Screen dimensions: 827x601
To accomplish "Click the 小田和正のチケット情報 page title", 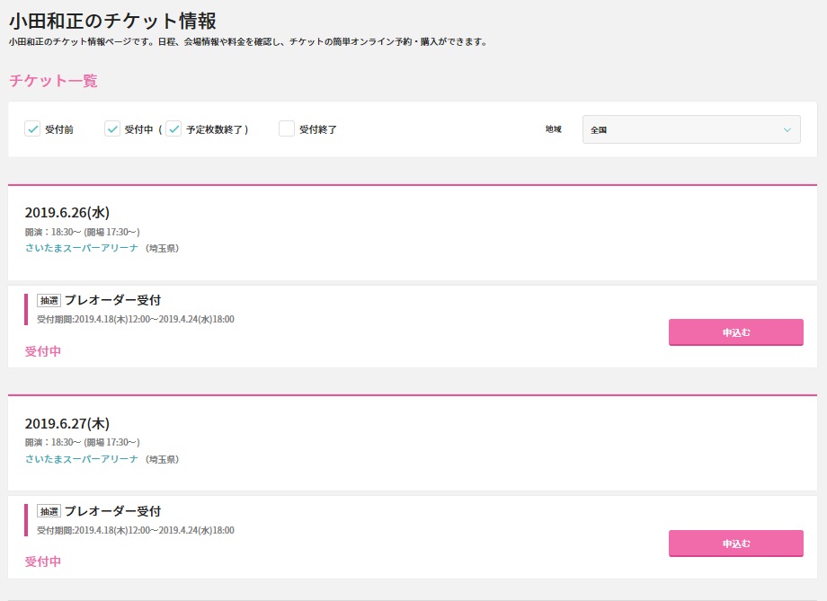I will click(x=112, y=21).
